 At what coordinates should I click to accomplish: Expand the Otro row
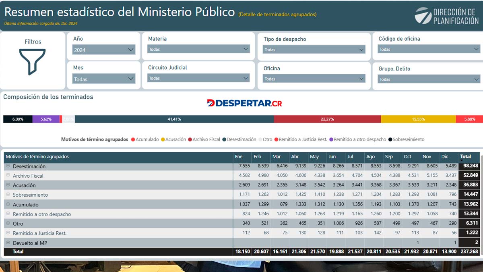8,223
